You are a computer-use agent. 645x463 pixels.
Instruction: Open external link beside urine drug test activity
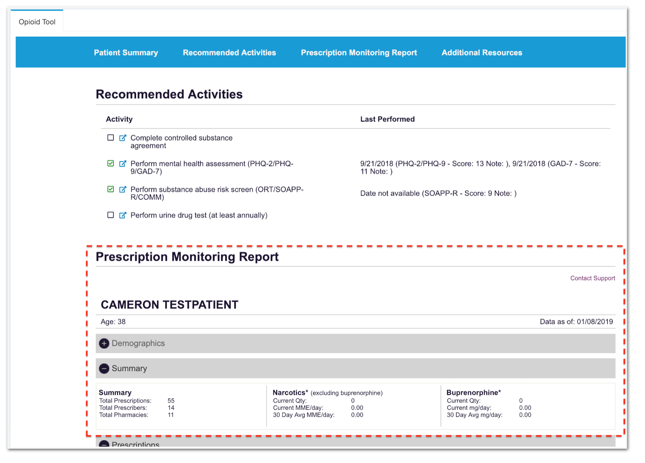(x=122, y=215)
